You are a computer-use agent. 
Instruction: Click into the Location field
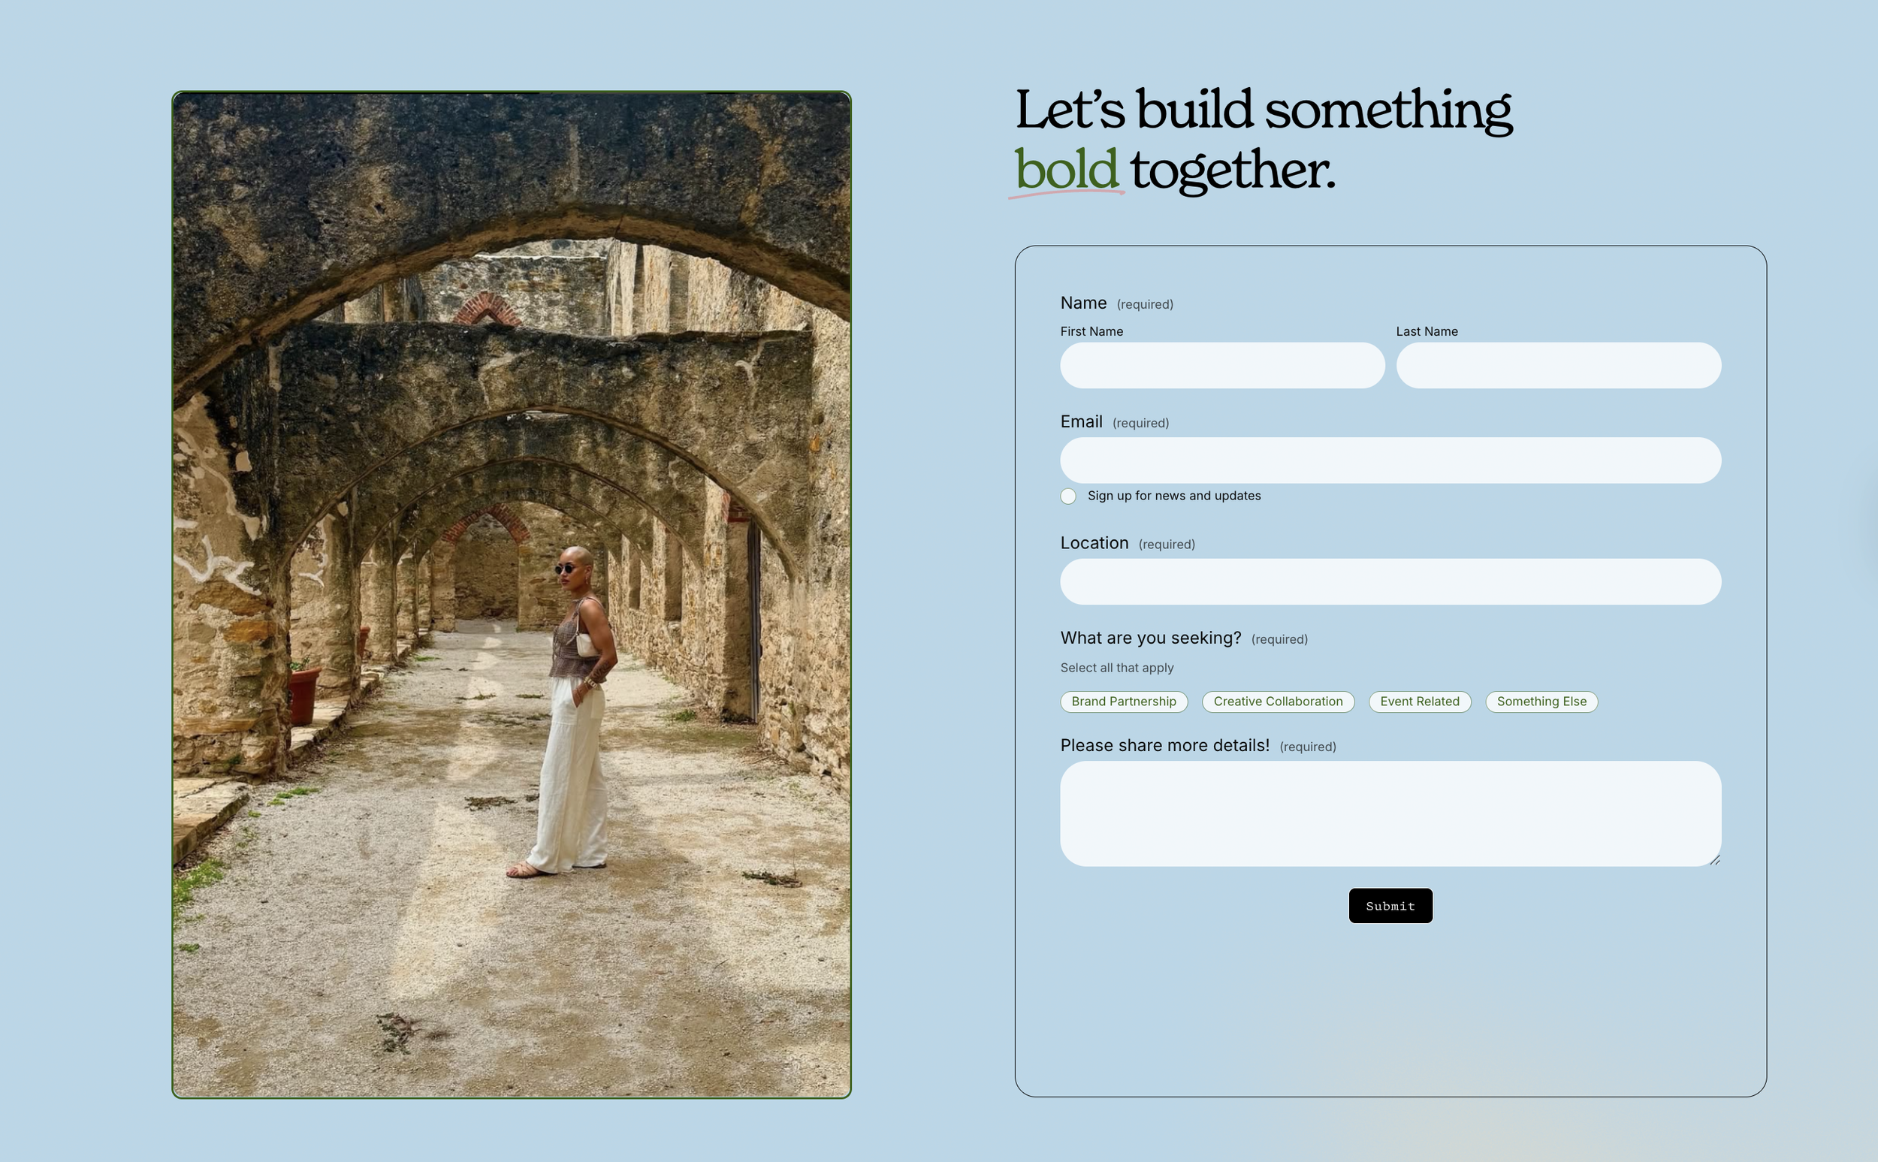click(x=1390, y=582)
